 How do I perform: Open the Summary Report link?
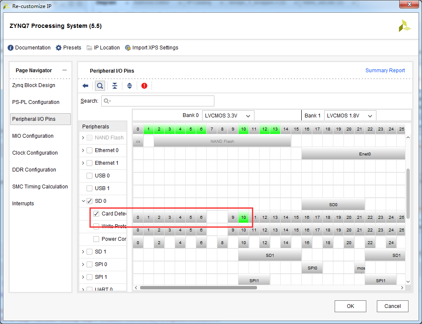[x=385, y=70]
